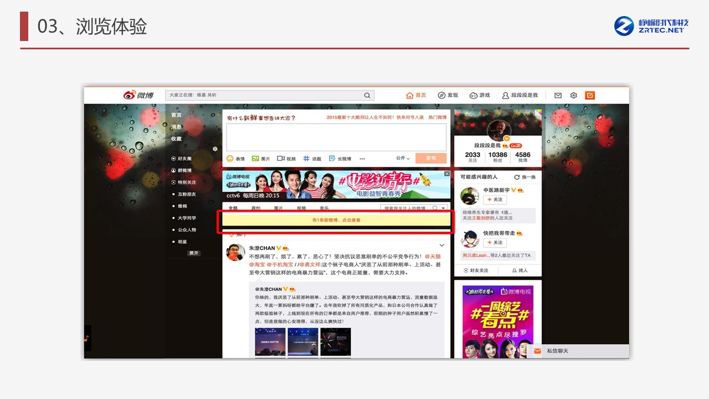The image size is (709, 399).
Task: Open the messages envelope icon
Action: point(558,95)
